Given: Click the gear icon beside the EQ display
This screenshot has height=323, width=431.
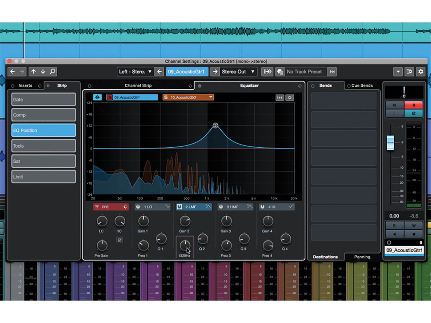Looking at the screenshot, I should [290, 98].
